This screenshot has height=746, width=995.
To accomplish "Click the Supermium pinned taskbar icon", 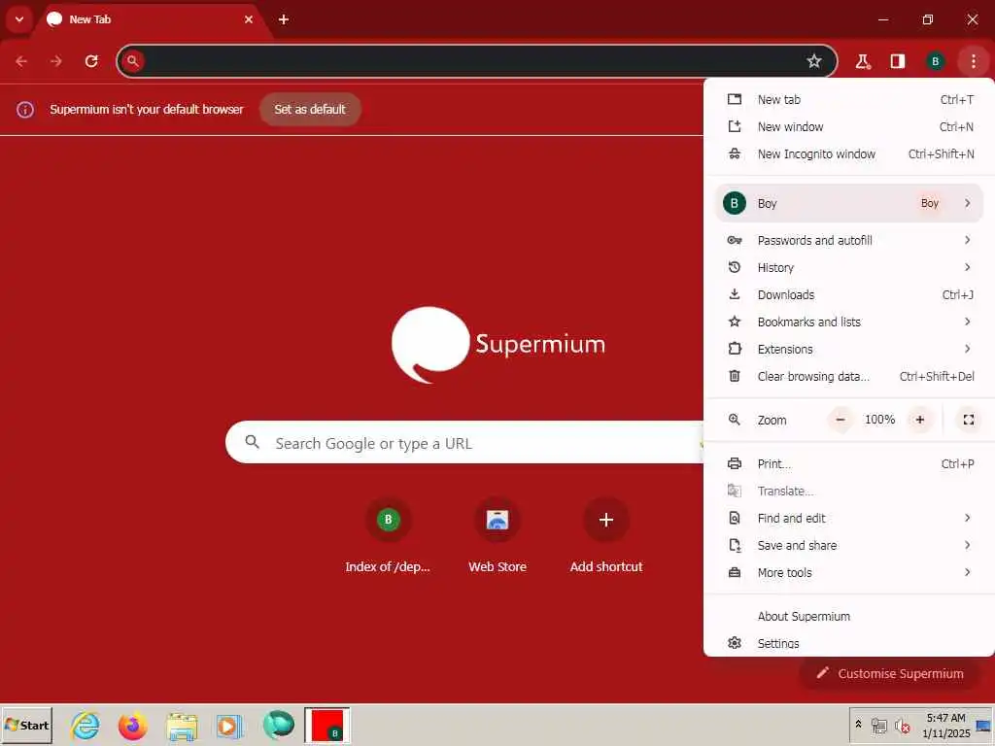I will 278,726.
